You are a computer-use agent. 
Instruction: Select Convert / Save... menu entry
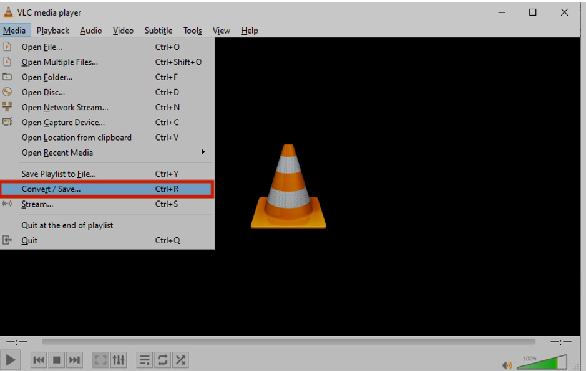pyautogui.click(x=107, y=189)
